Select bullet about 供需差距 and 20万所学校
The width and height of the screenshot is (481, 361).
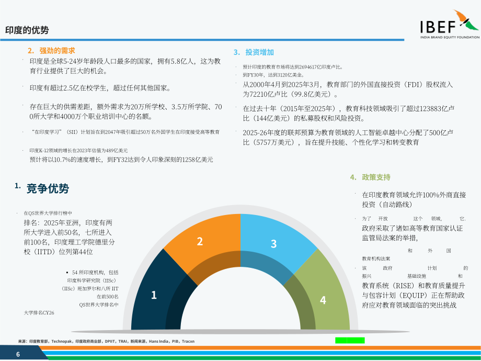[x=126, y=111]
